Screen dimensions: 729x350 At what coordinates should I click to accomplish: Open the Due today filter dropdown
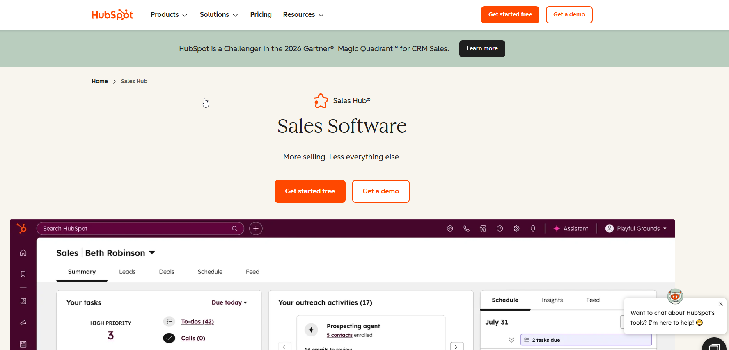click(229, 302)
